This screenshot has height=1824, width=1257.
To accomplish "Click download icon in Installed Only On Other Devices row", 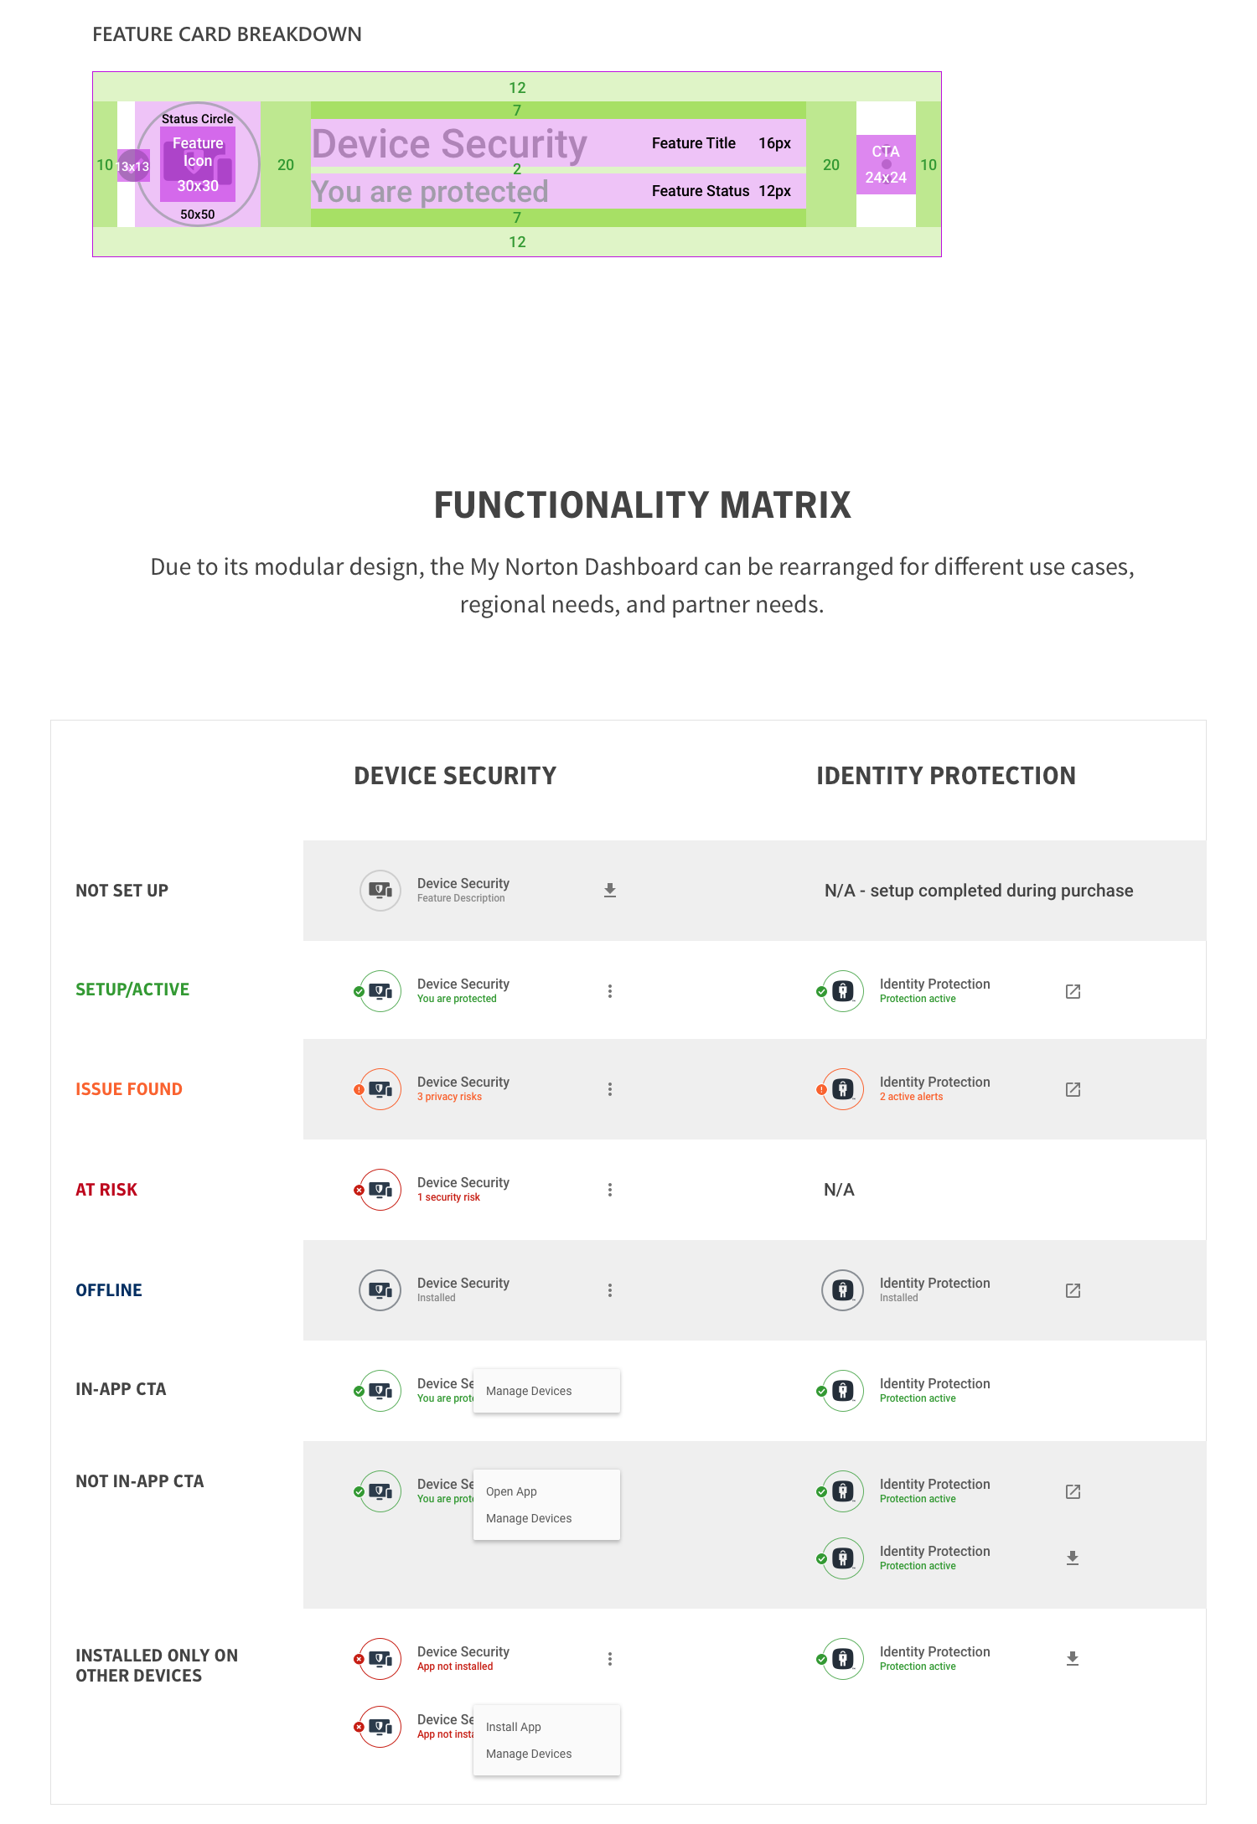I will pos(1073,1659).
